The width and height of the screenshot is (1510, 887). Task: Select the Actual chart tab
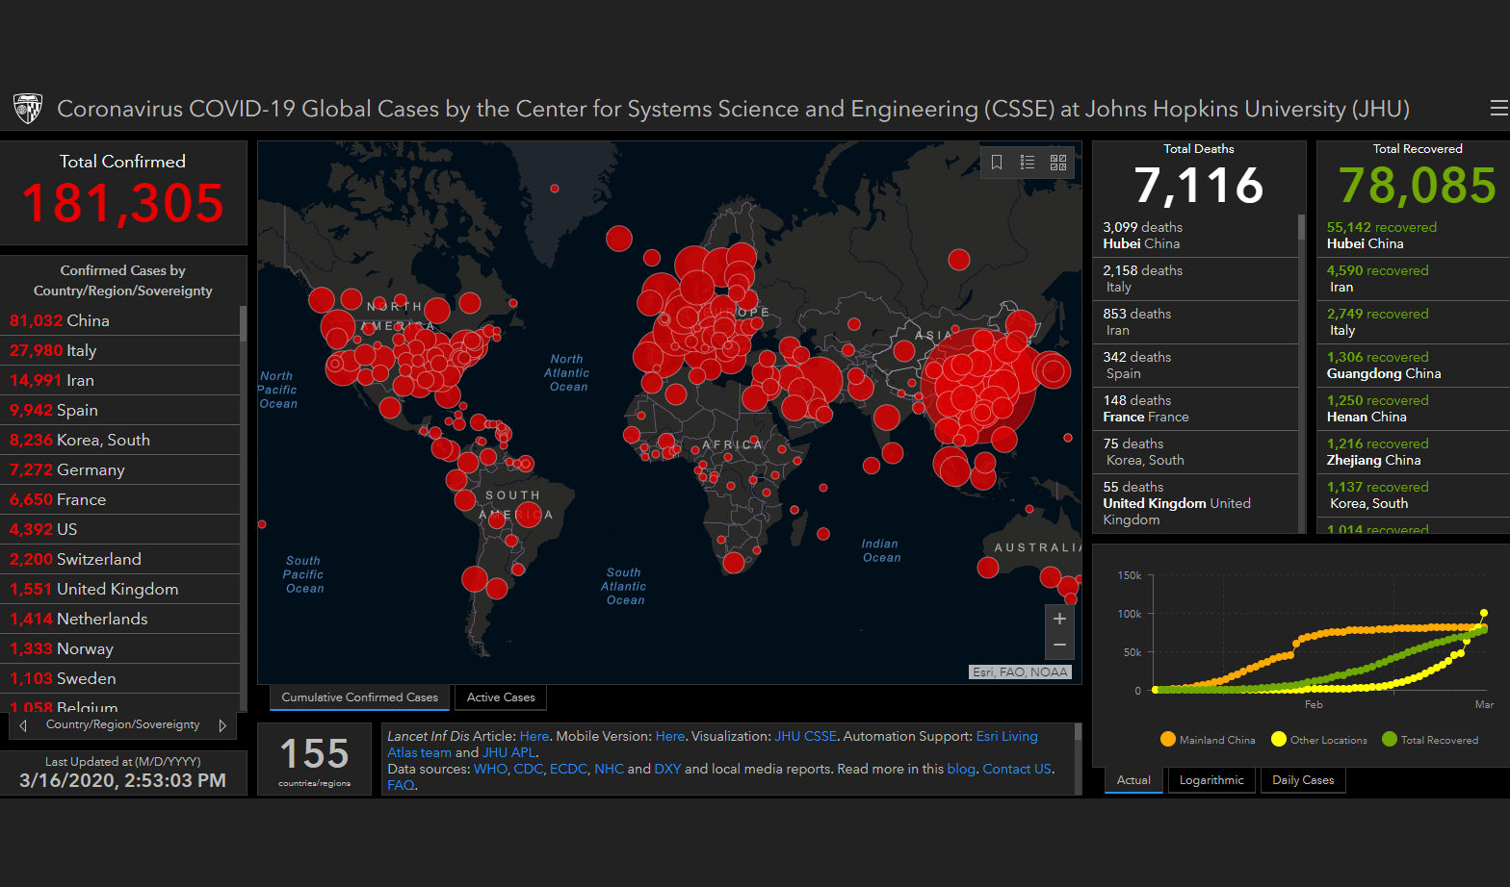click(1133, 780)
